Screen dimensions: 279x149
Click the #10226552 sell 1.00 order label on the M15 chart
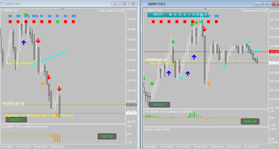click(156, 60)
